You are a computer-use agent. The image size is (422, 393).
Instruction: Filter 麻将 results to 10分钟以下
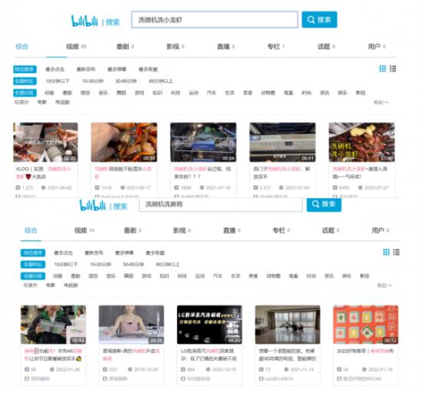pyautogui.click(x=66, y=264)
